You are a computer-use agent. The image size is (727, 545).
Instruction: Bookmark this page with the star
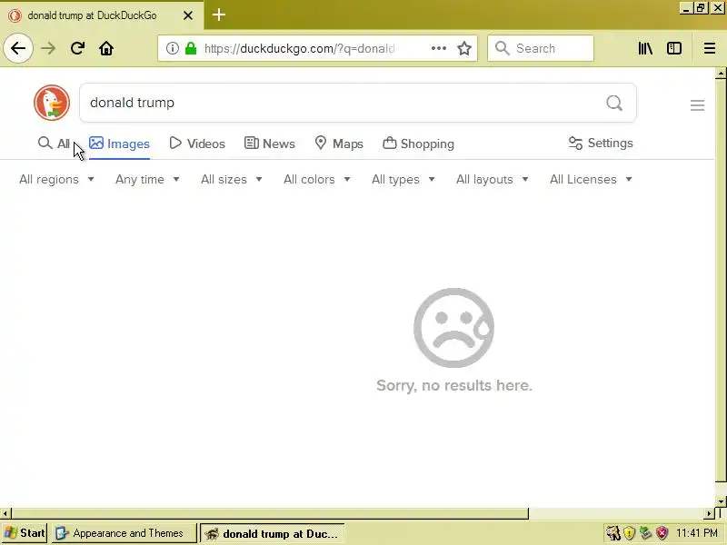[464, 48]
